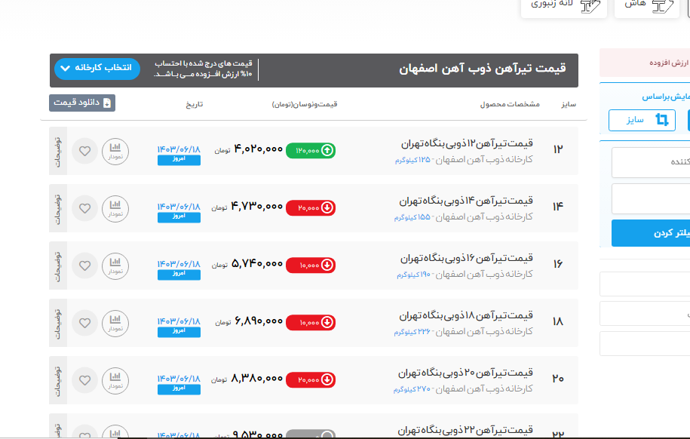Click the red price-down badge on size 20 row
This screenshot has height=439, width=690.
pyautogui.click(x=311, y=379)
